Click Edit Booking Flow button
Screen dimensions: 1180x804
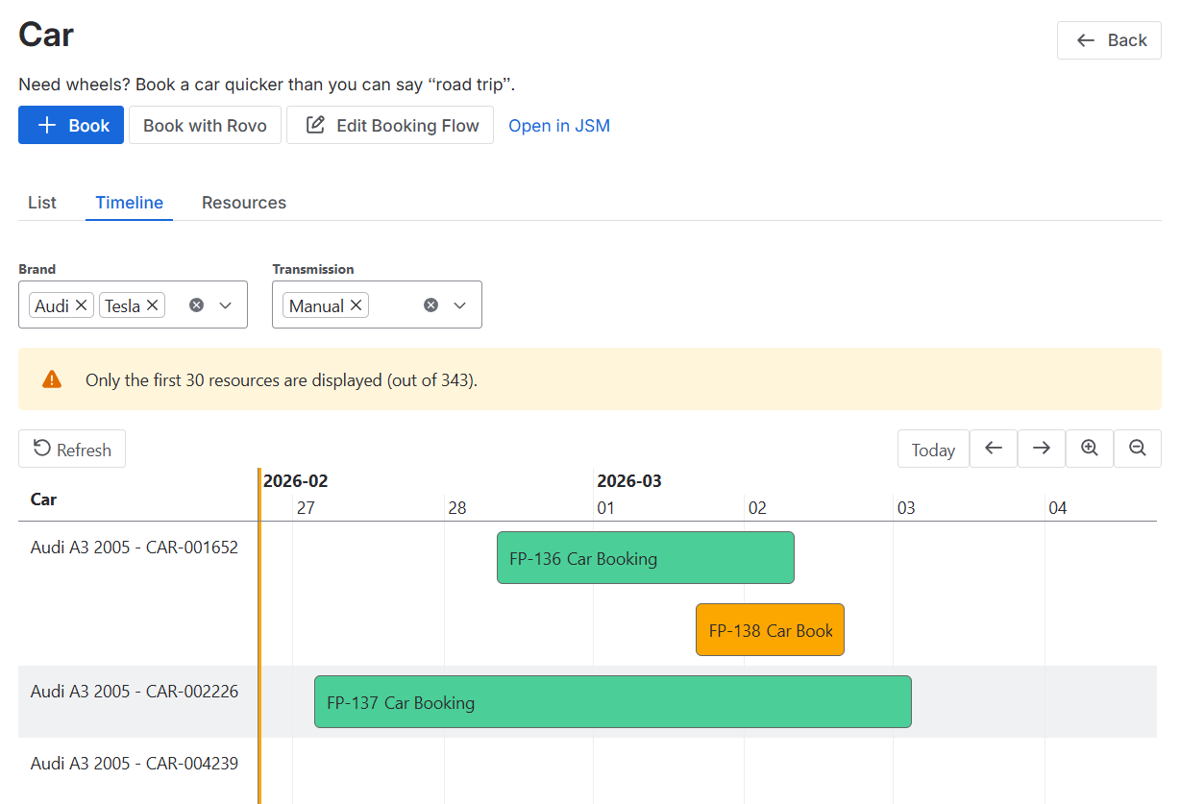390,126
